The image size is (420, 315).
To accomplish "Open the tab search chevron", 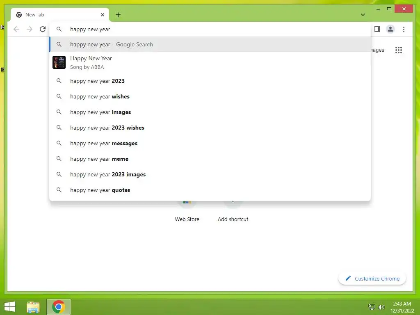I will tap(363, 15).
